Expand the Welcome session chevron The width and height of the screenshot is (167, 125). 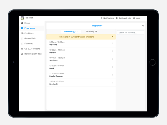(113, 43)
